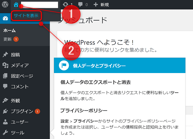The height and width of the screenshot is (139, 193).
Task: Click the ダッシュボード page title
Action: 83,20
